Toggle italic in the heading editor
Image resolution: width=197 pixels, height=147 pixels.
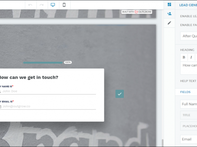tap(191, 57)
